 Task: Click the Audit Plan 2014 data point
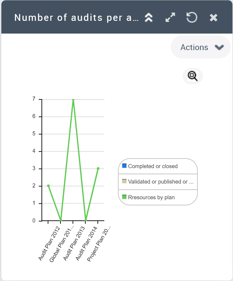[85, 220]
